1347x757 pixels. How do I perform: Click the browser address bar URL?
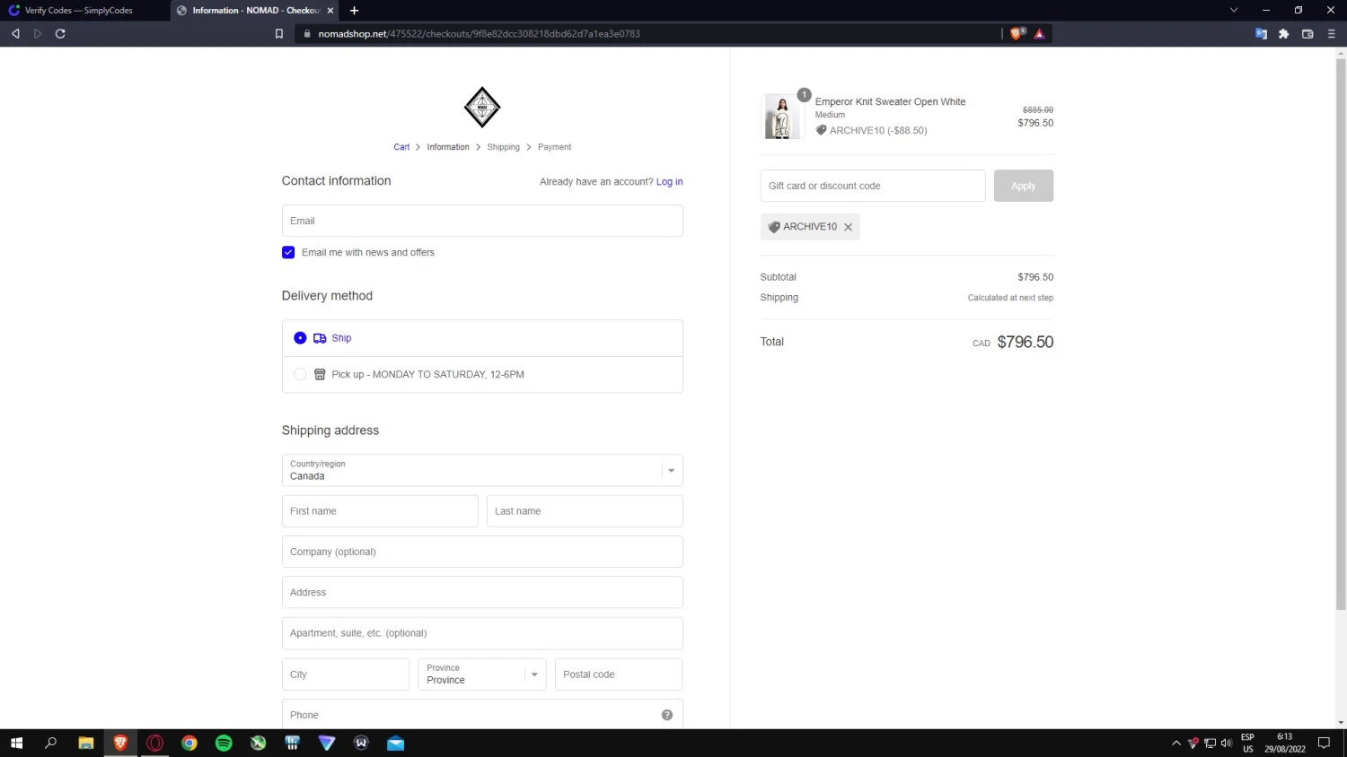tap(480, 34)
